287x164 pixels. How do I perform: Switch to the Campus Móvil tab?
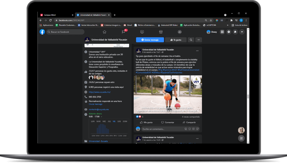[x=56, y=15]
